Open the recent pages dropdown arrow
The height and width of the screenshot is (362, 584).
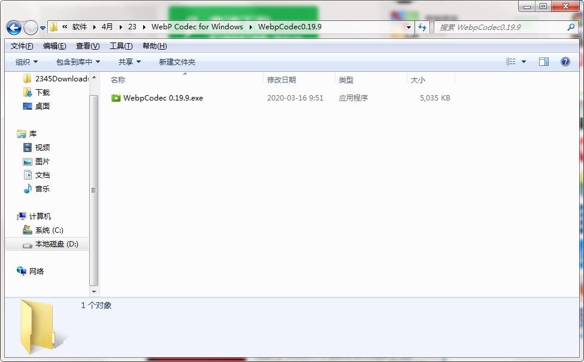(43, 28)
